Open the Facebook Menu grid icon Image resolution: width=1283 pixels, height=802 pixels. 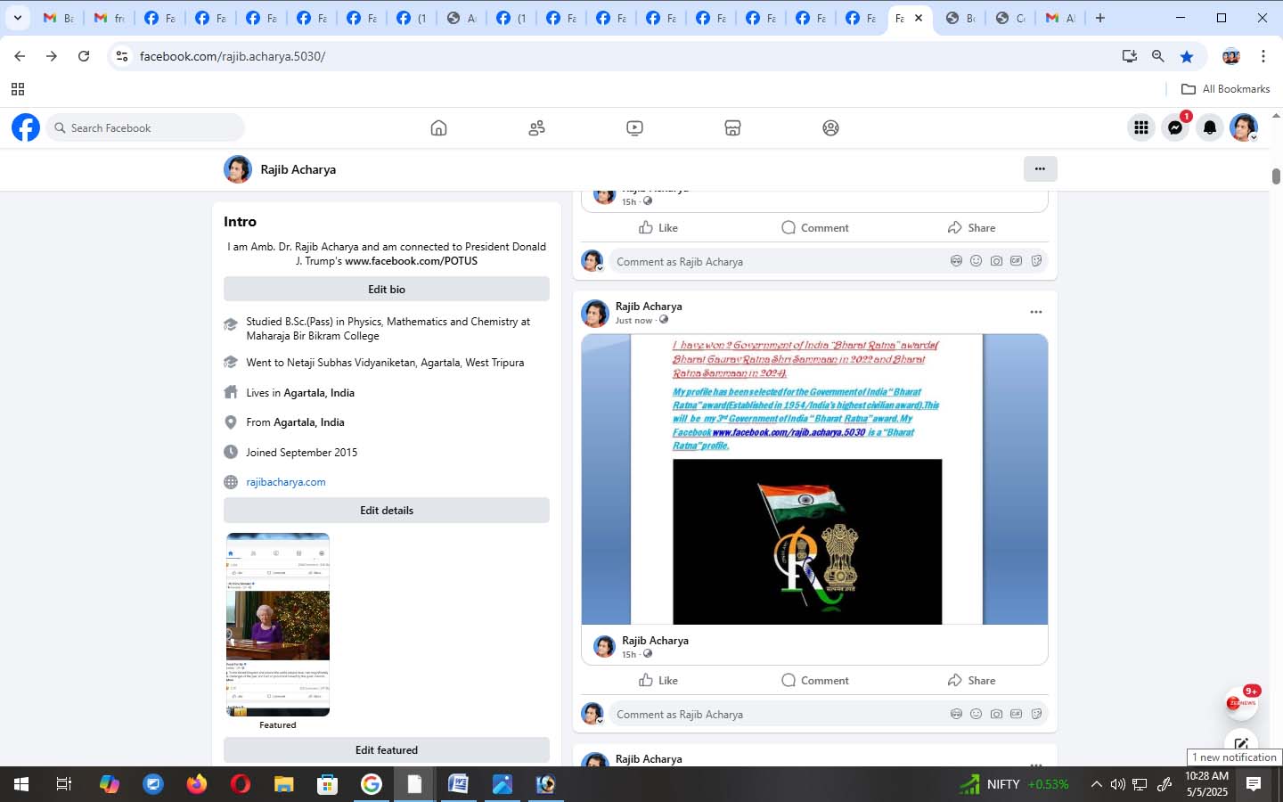click(x=1140, y=127)
